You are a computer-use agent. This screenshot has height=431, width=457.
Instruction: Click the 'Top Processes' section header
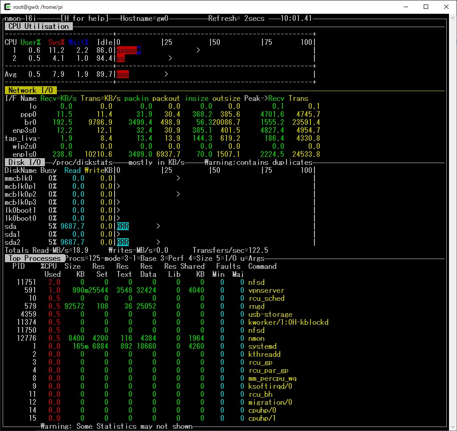34,258
